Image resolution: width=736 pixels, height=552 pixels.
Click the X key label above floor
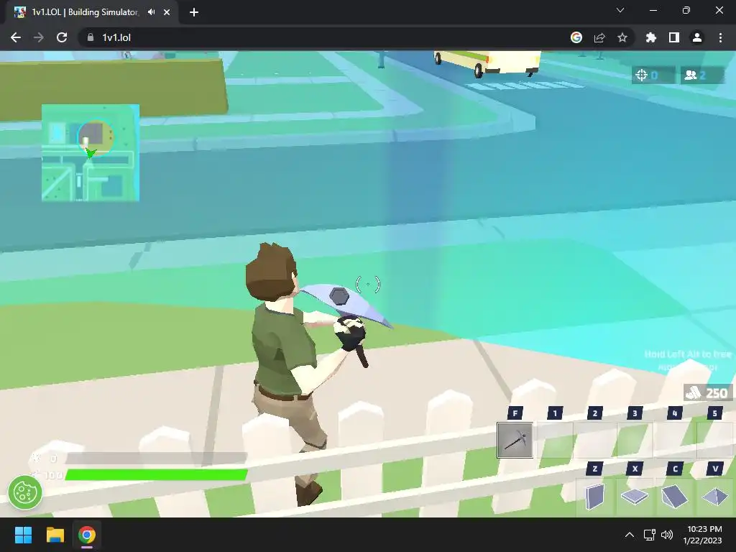pos(635,469)
